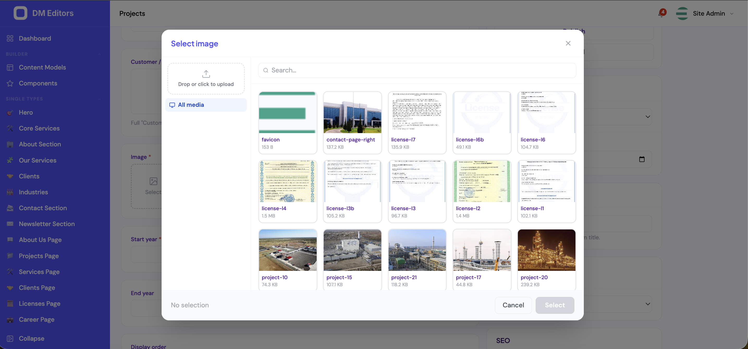748x349 pixels.
Task: Collapse the BUILDER sidebar section
Action: point(99,54)
